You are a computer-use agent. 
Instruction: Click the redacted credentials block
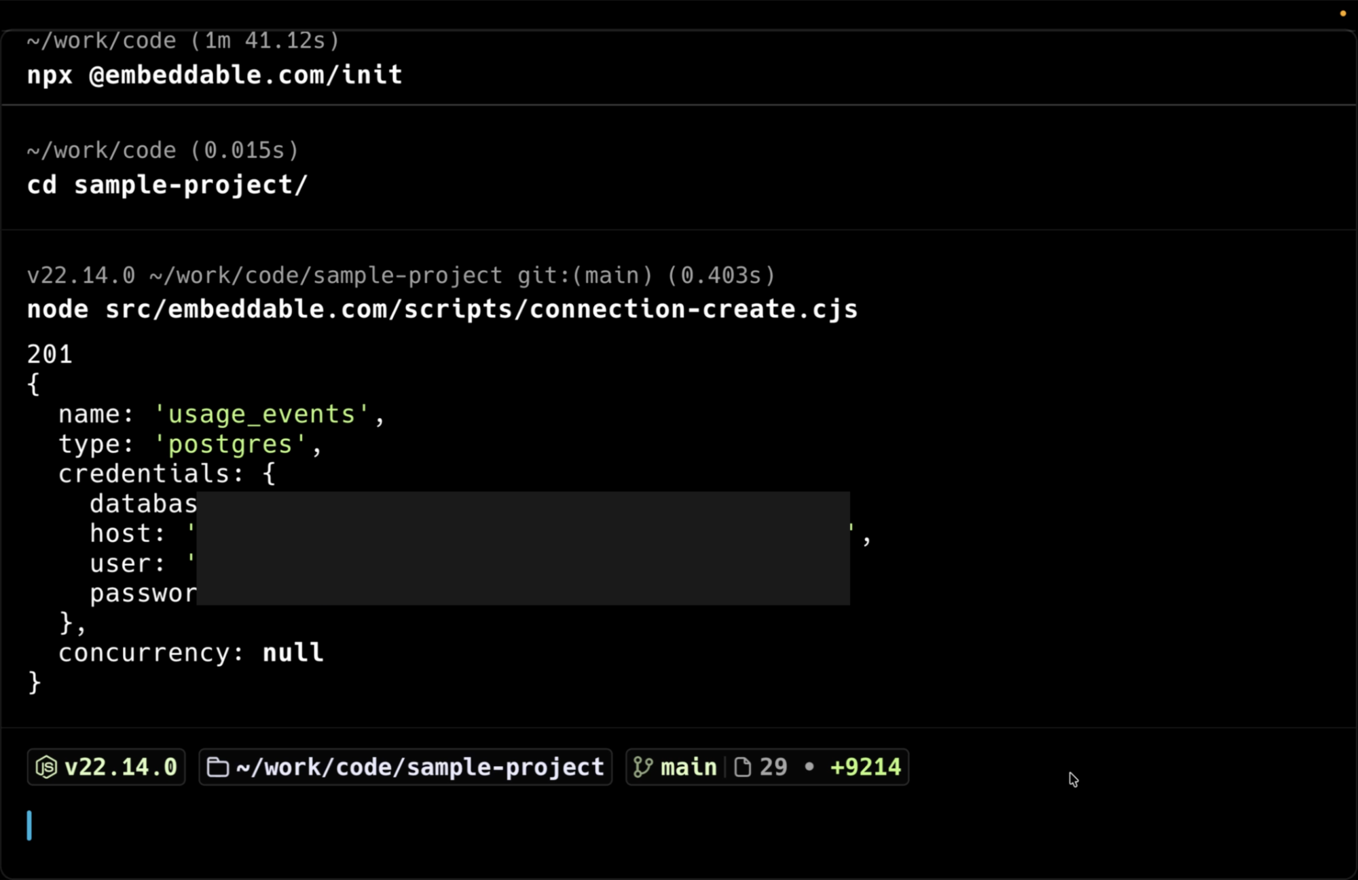point(523,548)
